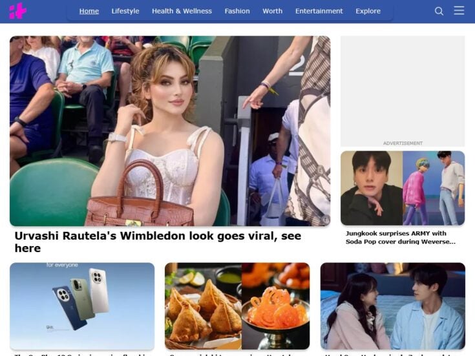This screenshot has height=356, width=475.
Task: Open the Explore nav item
Action: pyautogui.click(x=368, y=11)
